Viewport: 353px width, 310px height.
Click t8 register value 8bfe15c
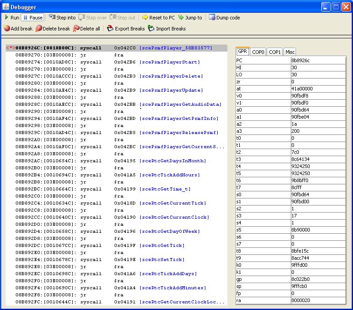tap(318, 251)
